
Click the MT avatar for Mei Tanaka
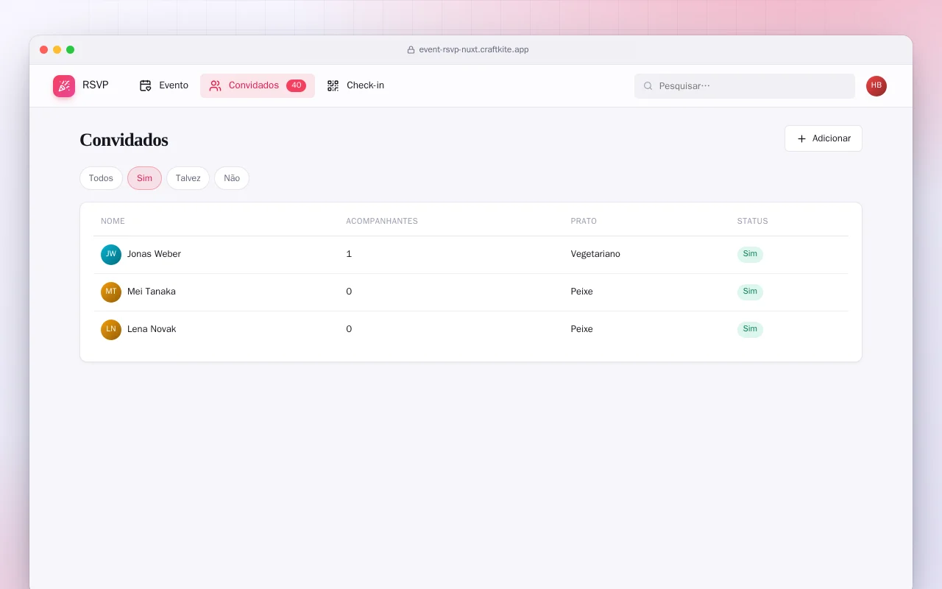111,292
